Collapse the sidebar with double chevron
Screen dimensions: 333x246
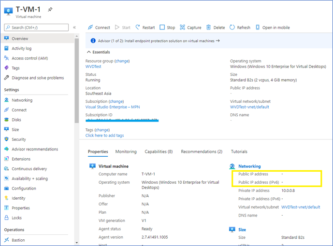click(x=74, y=27)
